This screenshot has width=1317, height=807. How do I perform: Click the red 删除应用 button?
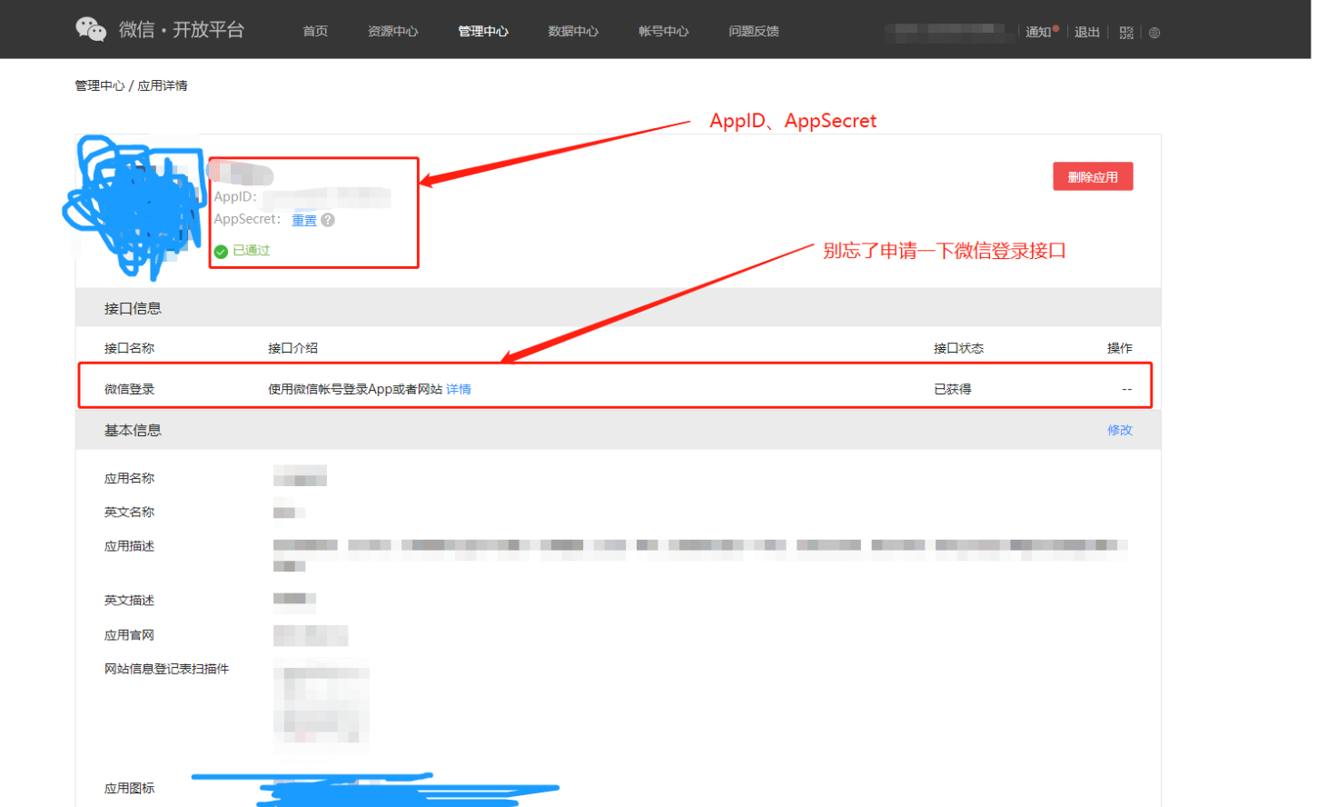click(x=1093, y=177)
